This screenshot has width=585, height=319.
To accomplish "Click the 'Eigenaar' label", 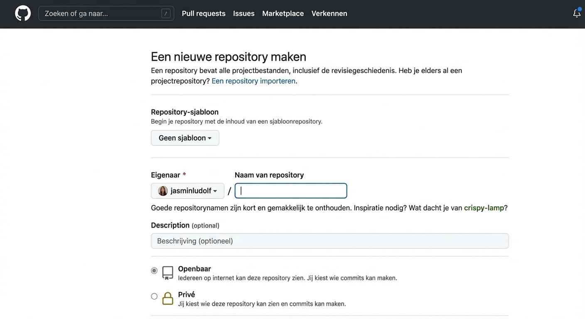I will coord(165,175).
